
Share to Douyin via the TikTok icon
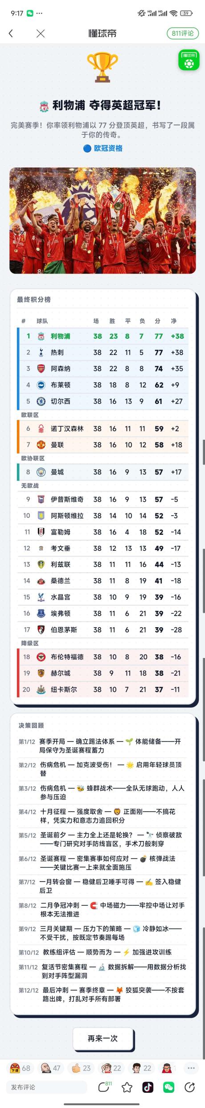coord(148,1087)
